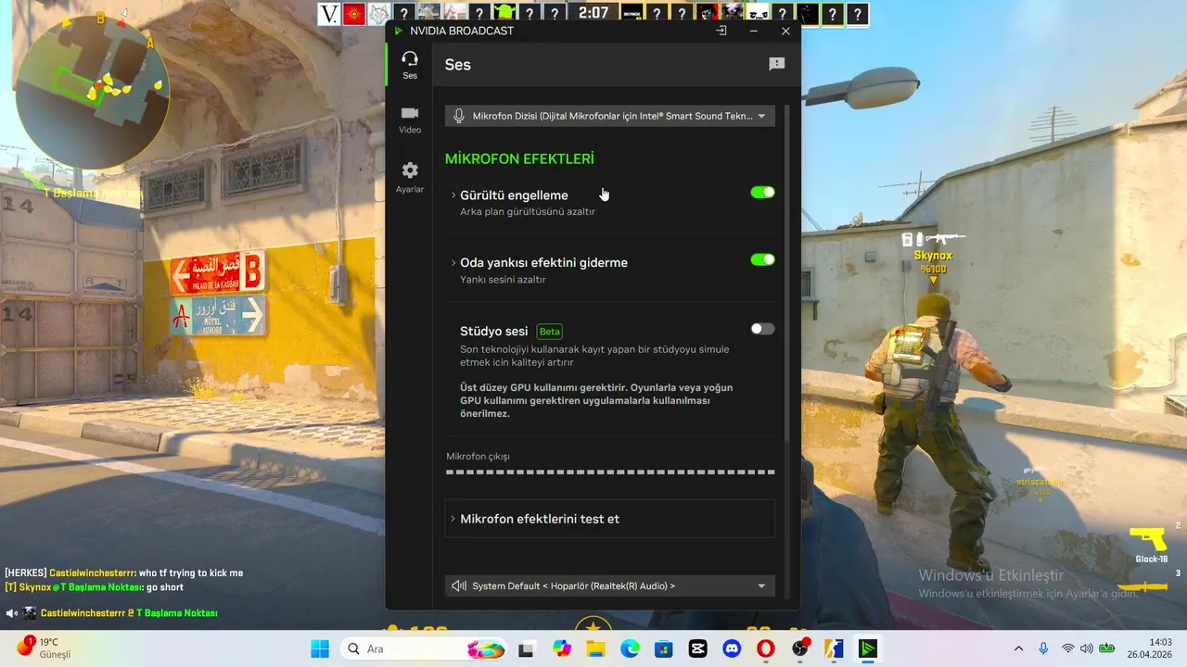The width and height of the screenshot is (1187, 667).
Task: Switch to Counter-Strike 2 taskbar icon
Action: [835, 648]
